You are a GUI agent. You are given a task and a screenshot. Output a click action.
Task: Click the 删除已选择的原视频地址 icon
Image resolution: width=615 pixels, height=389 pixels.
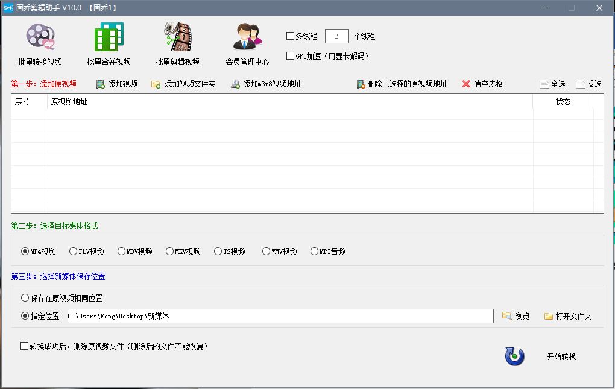click(x=361, y=84)
